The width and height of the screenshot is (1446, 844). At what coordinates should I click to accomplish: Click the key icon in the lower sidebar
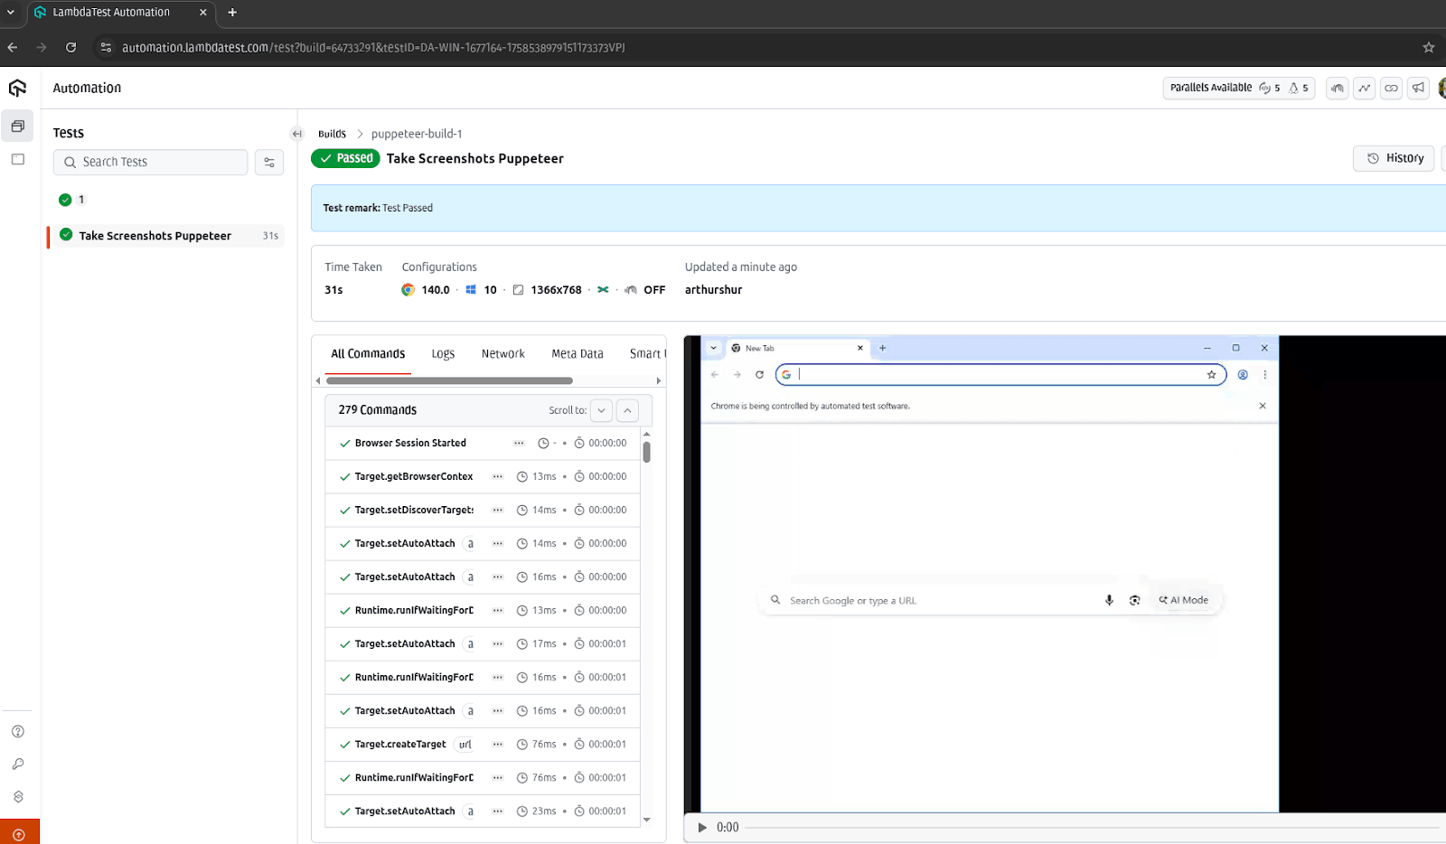click(17, 763)
